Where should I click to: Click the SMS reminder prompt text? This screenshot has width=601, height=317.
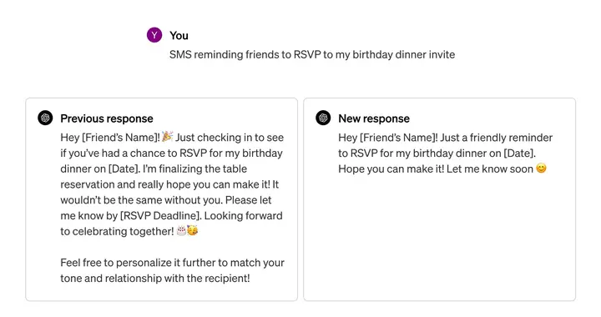312,55
